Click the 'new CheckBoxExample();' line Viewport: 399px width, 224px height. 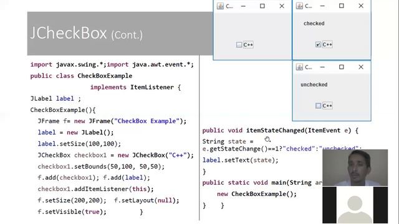[x=257, y=194]
